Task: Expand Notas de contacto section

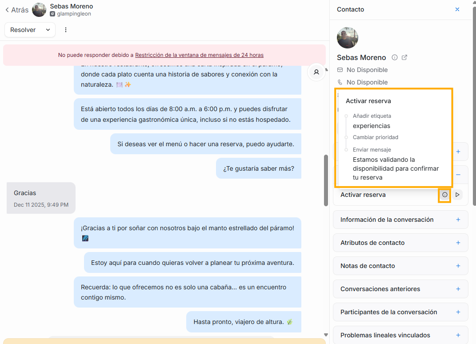Action: click(458, 266)
